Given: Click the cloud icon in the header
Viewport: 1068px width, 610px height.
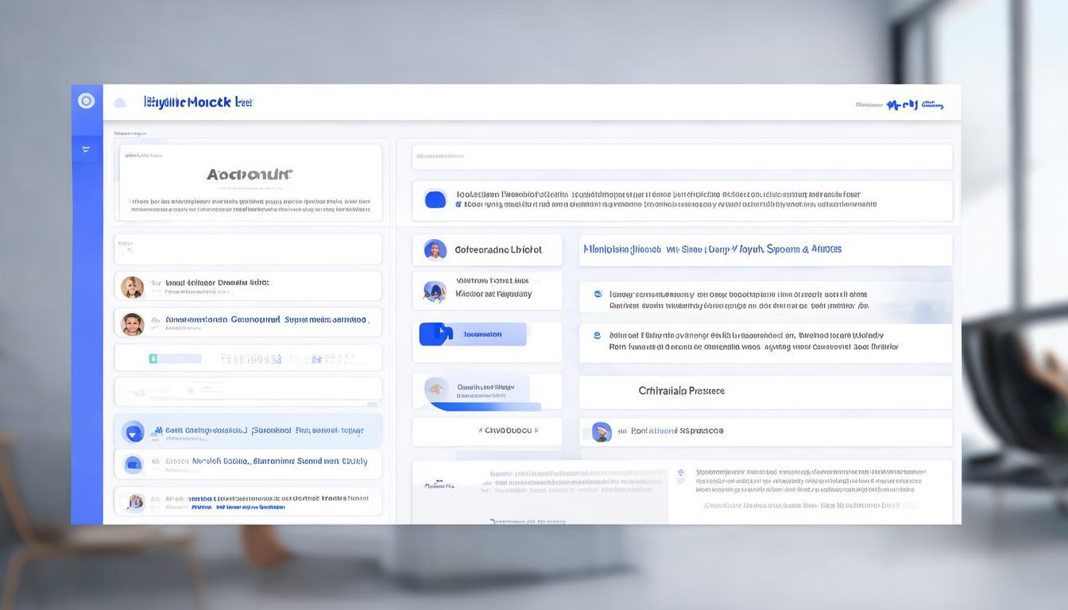Looking at the screenshot, I should tap(120, 102).
